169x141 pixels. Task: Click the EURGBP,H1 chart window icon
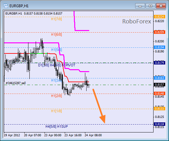(5, 6)
